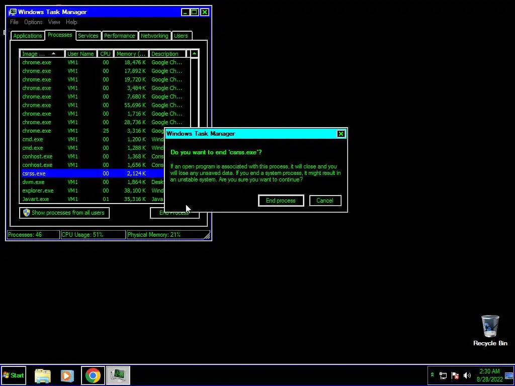The height and width of the screenshot is (386, 515).
Task: Sort by CPU column header
Action: [106, 54]
